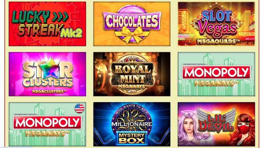Open Star Clusters Megaclusters game tile

[x=47, y=74]
